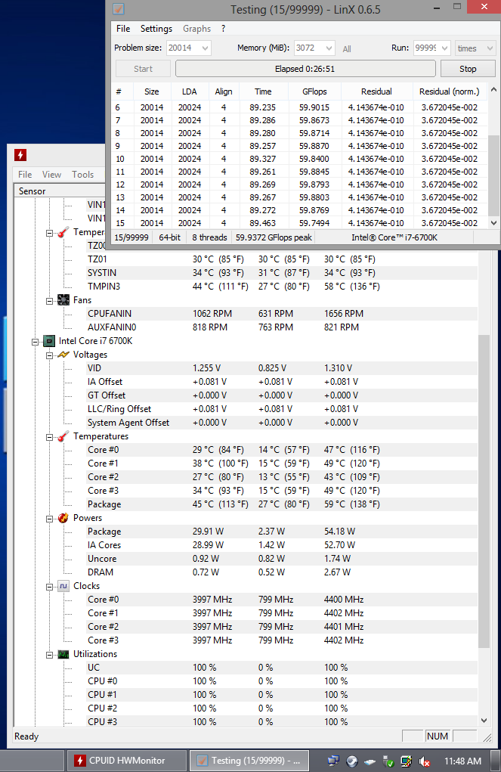The width and height of the screenshot is (501, 772).
Task: Open the Run count dropdown
Action: pos(445,48)
